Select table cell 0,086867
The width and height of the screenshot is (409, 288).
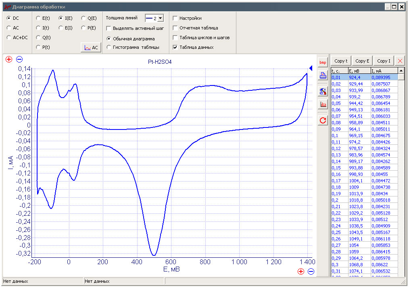click(384, 90)
